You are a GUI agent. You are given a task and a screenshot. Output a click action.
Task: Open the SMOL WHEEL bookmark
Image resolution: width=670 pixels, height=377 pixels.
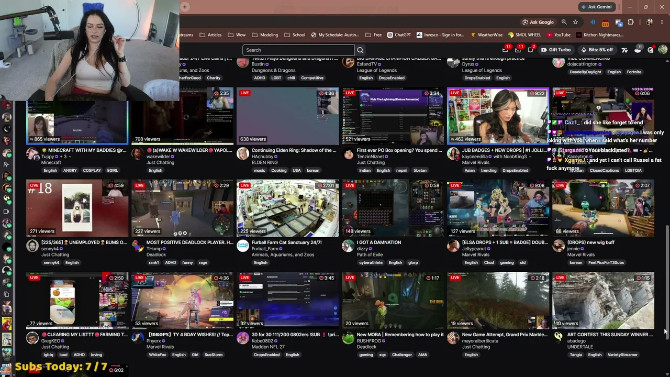pyautogui.click(x=524, y=35)
